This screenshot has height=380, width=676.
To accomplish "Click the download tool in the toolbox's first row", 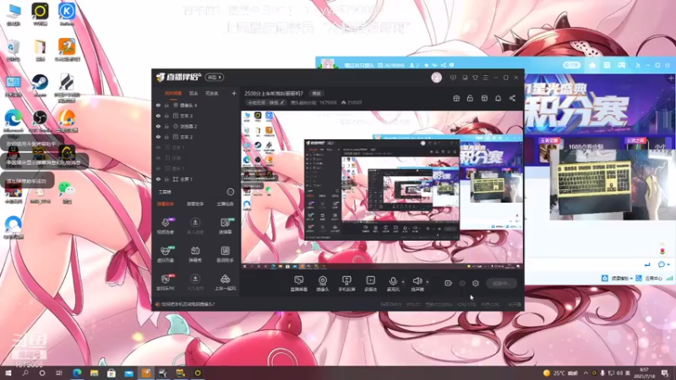I will 195,225.
